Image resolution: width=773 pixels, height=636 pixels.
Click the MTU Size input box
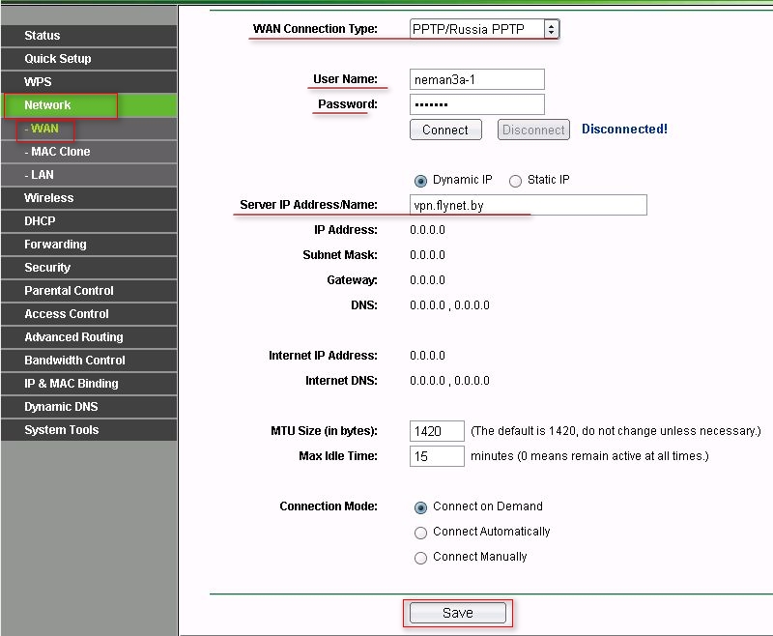[x=437, y=431]
